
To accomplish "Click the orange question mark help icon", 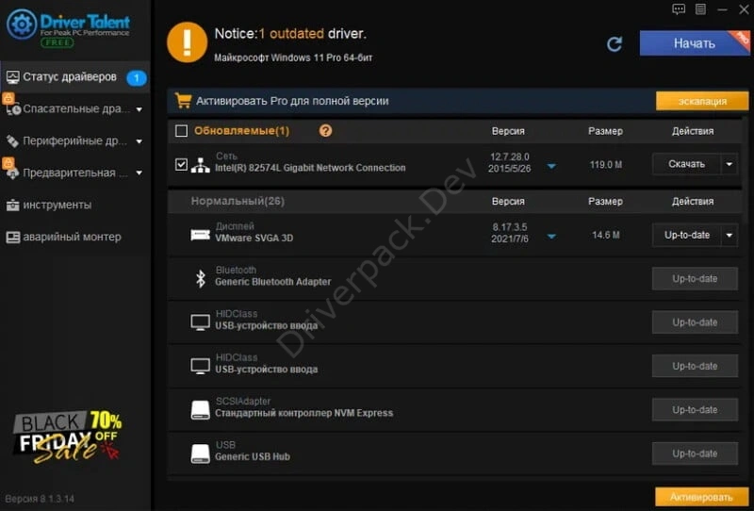I will tap(325, 130).
